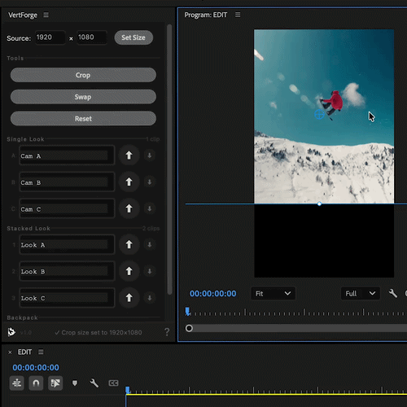Open the EDIT timeline panel menu

(41, 352)
